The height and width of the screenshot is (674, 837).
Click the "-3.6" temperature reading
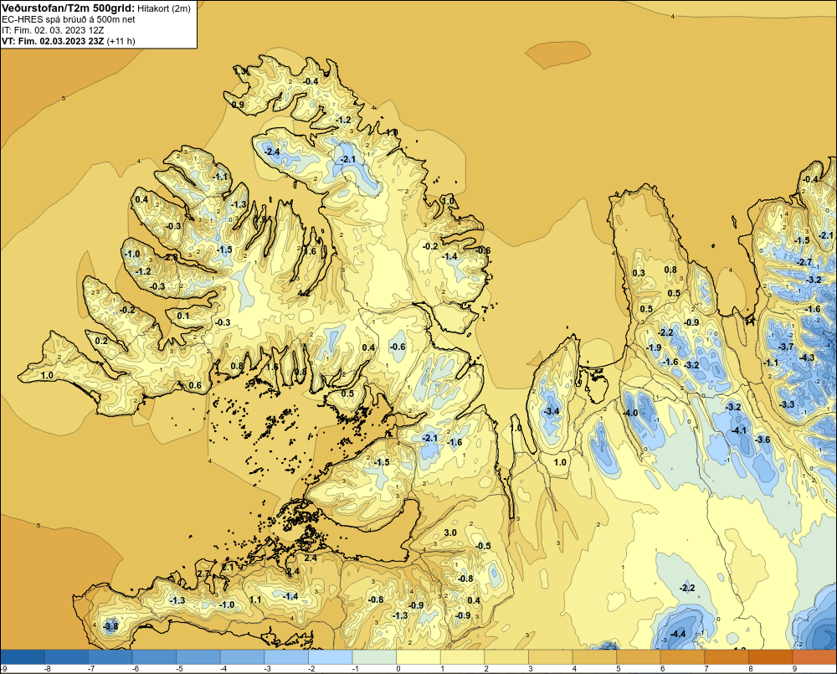[763, 440]
